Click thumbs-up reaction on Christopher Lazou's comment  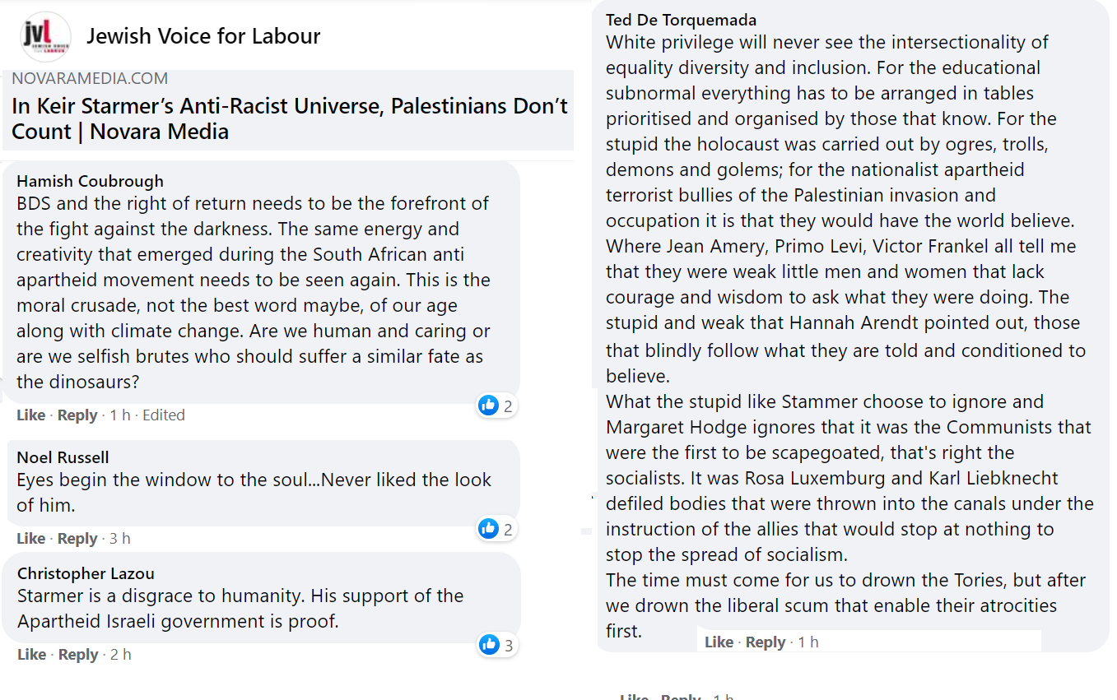tap(490, 645)
